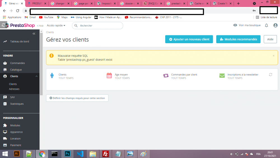This screenshot has width=280, height=158.
Task: Collapse the Clients sidebar section chevron
Action: pyautogui.click(x=36, y=76)
